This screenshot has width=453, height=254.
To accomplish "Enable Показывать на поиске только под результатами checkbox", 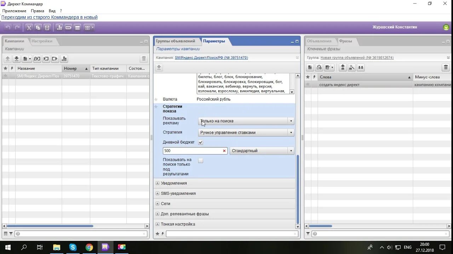I will pos(201,161).
